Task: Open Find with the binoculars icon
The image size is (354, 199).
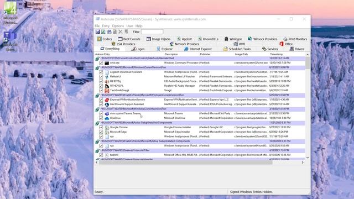Action: (x=109, y=32)
